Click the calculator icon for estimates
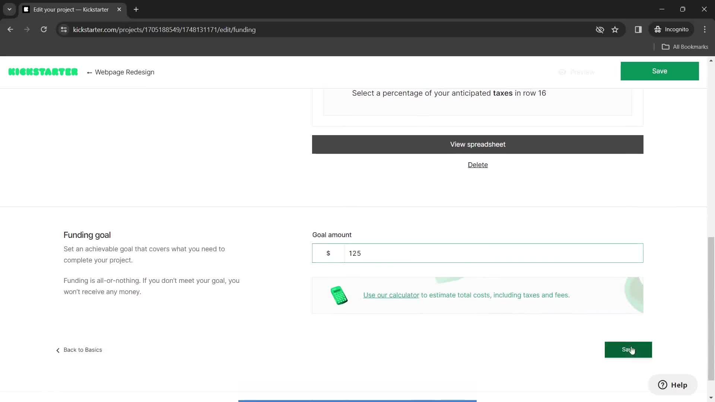The image size is (715, 402). tap(339, 295)
